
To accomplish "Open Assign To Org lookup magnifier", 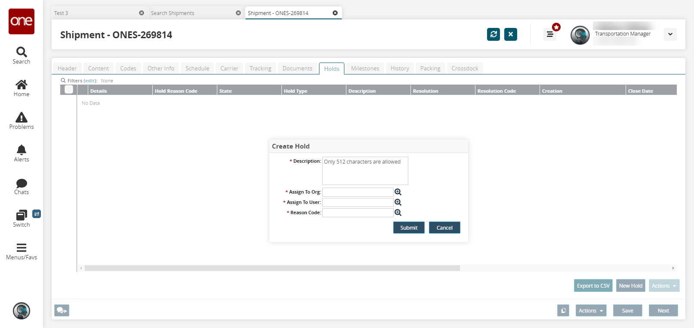I will tap(398, 192).
